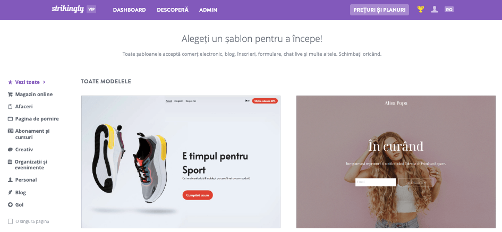Go to DESCOPERĂ in top navigation

pyautogui.click(x=173, y=10)
